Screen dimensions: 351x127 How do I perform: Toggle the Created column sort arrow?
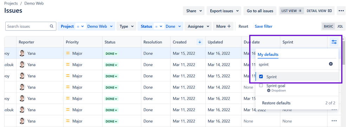[200, 42]
